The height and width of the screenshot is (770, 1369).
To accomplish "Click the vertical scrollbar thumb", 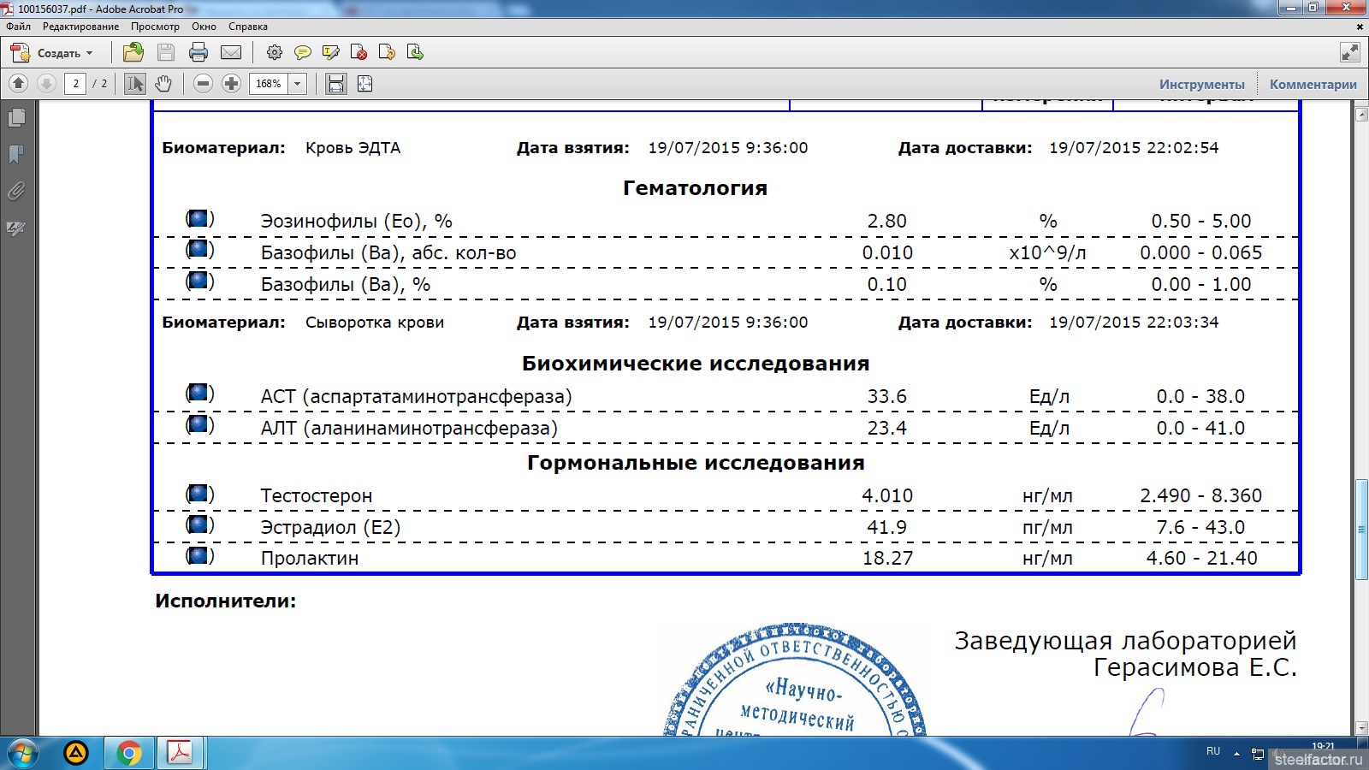I will tap(1361, 530).
